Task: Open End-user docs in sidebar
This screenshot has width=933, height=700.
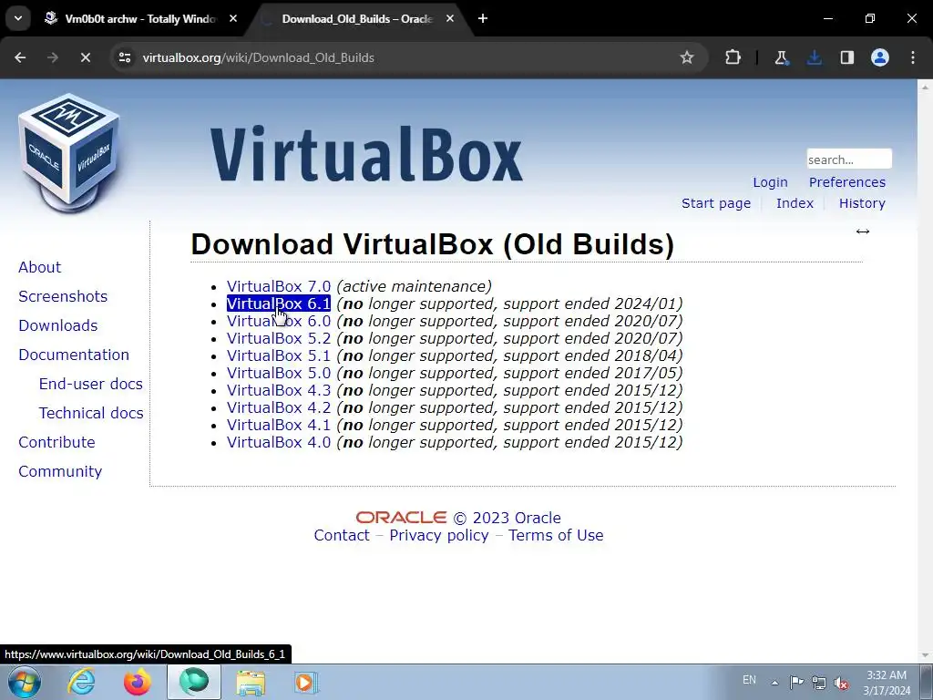Action: 90,384
